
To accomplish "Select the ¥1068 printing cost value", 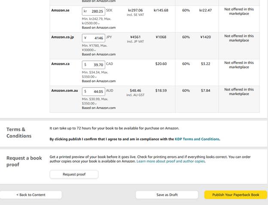I will [161, 37].
